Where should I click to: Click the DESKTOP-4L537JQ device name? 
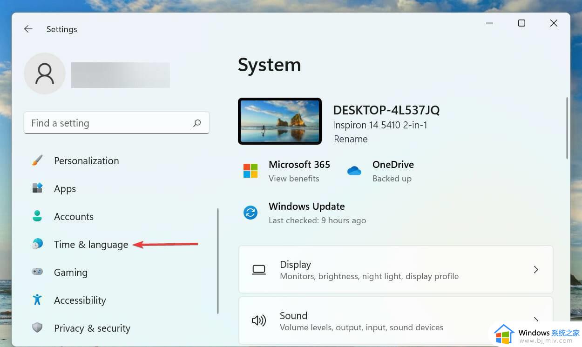coord(386,110)
